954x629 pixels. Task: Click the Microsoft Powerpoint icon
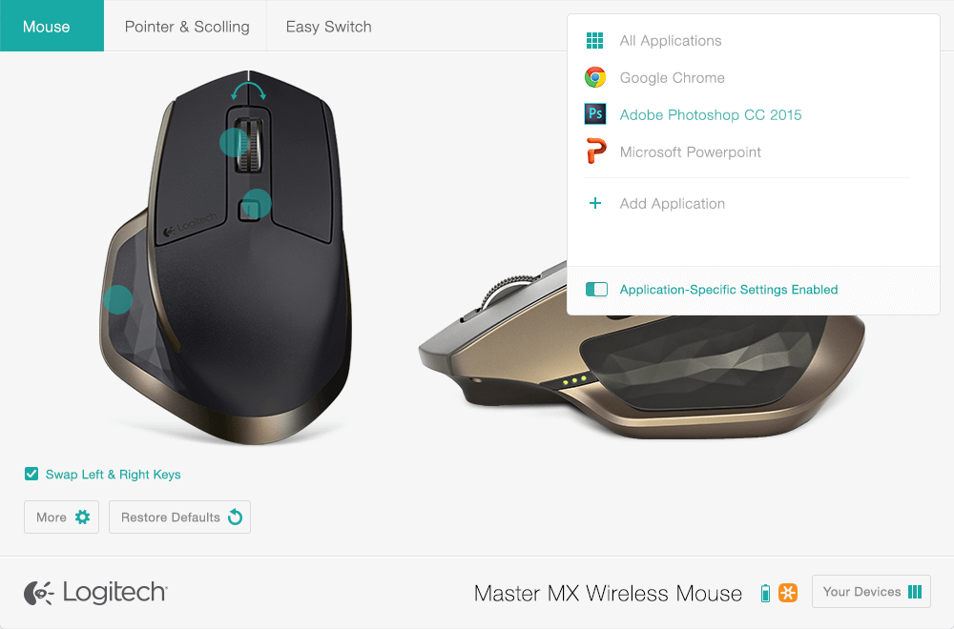tap(595, 152)
